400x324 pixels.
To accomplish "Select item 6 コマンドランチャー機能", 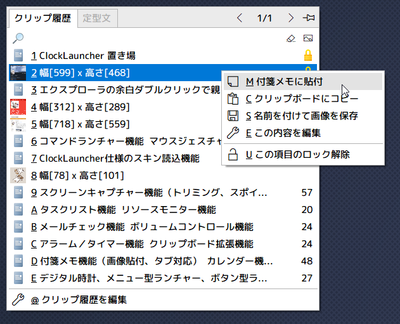I will [x=115, y=141].
